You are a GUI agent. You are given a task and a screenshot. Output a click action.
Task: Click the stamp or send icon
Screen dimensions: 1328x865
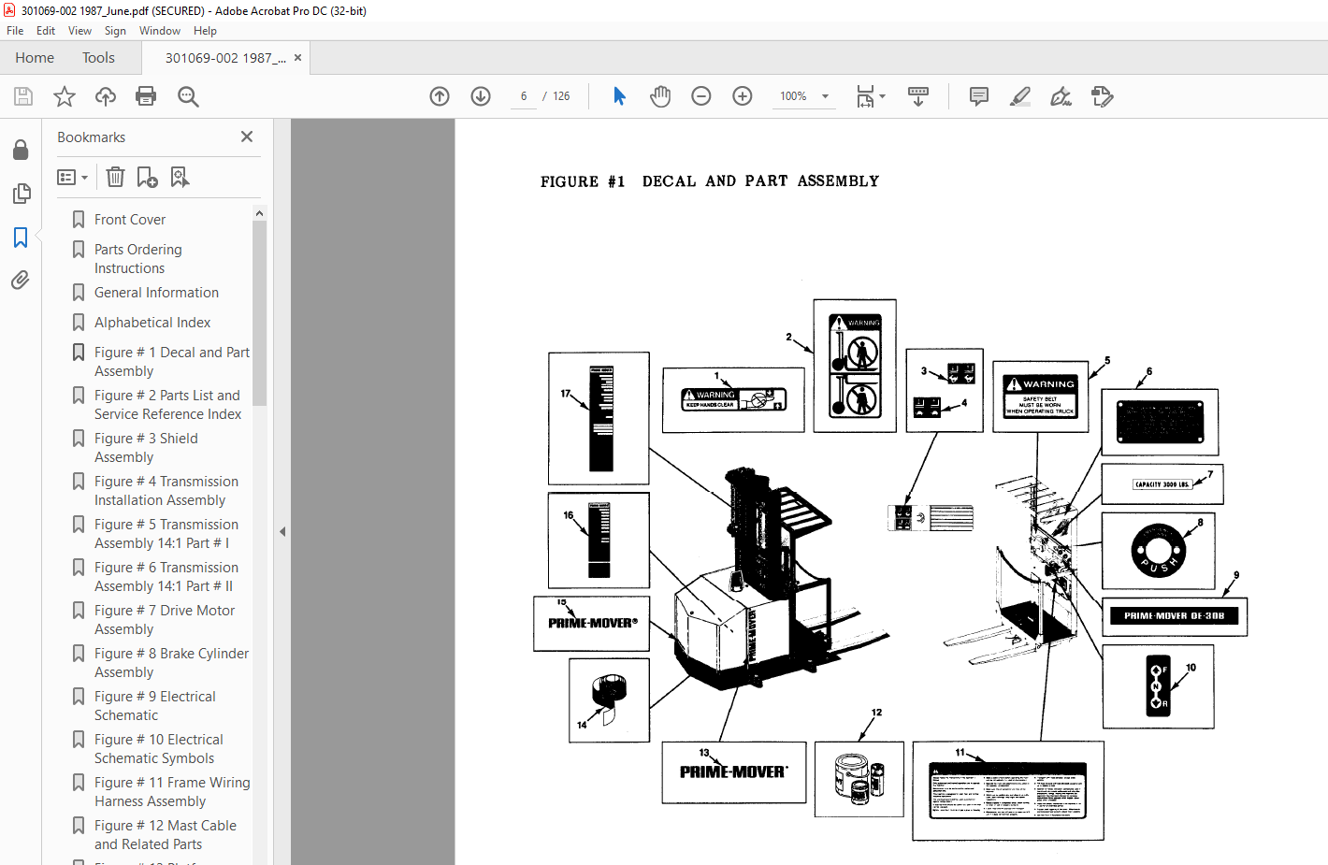click(1102, 96)
